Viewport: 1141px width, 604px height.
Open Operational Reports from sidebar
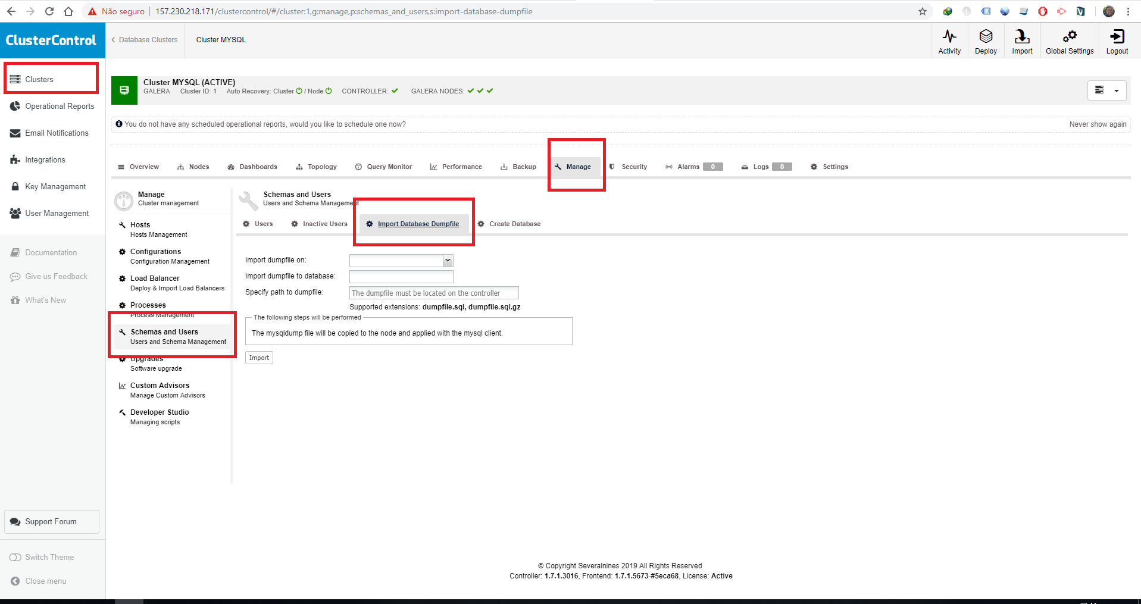tap(59, 106)
